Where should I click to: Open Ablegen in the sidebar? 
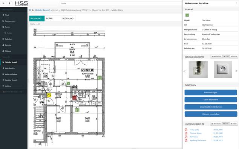coord(8,51)
